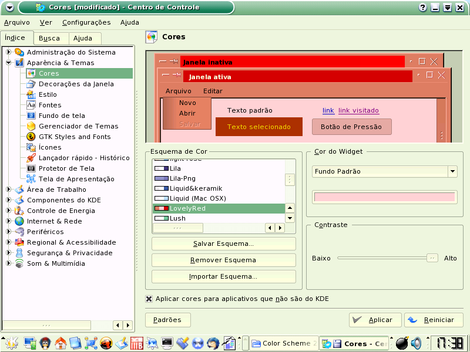Click the Importar Esquema button
The height and width of the screenshot is (352, 470).
[x=224, y=276]
